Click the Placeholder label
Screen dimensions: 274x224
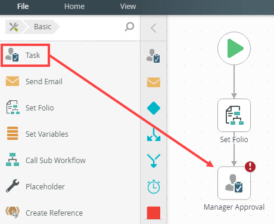click(x=45, y=187)
